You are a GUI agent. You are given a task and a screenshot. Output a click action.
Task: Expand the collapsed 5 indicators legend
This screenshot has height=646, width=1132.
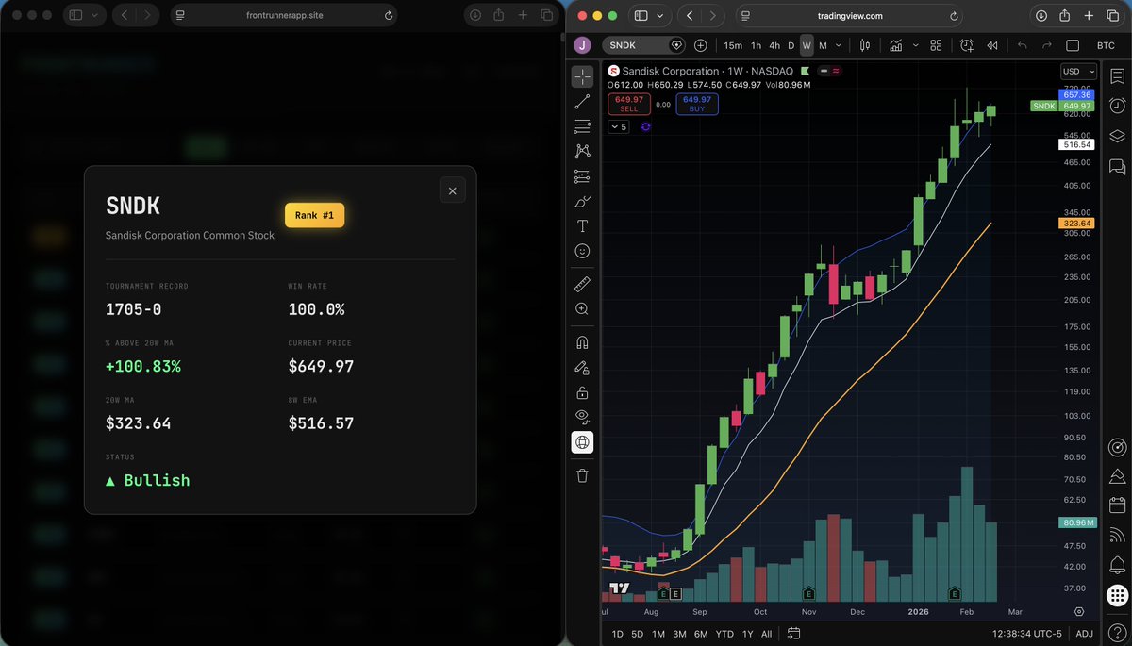coord(619,126)
